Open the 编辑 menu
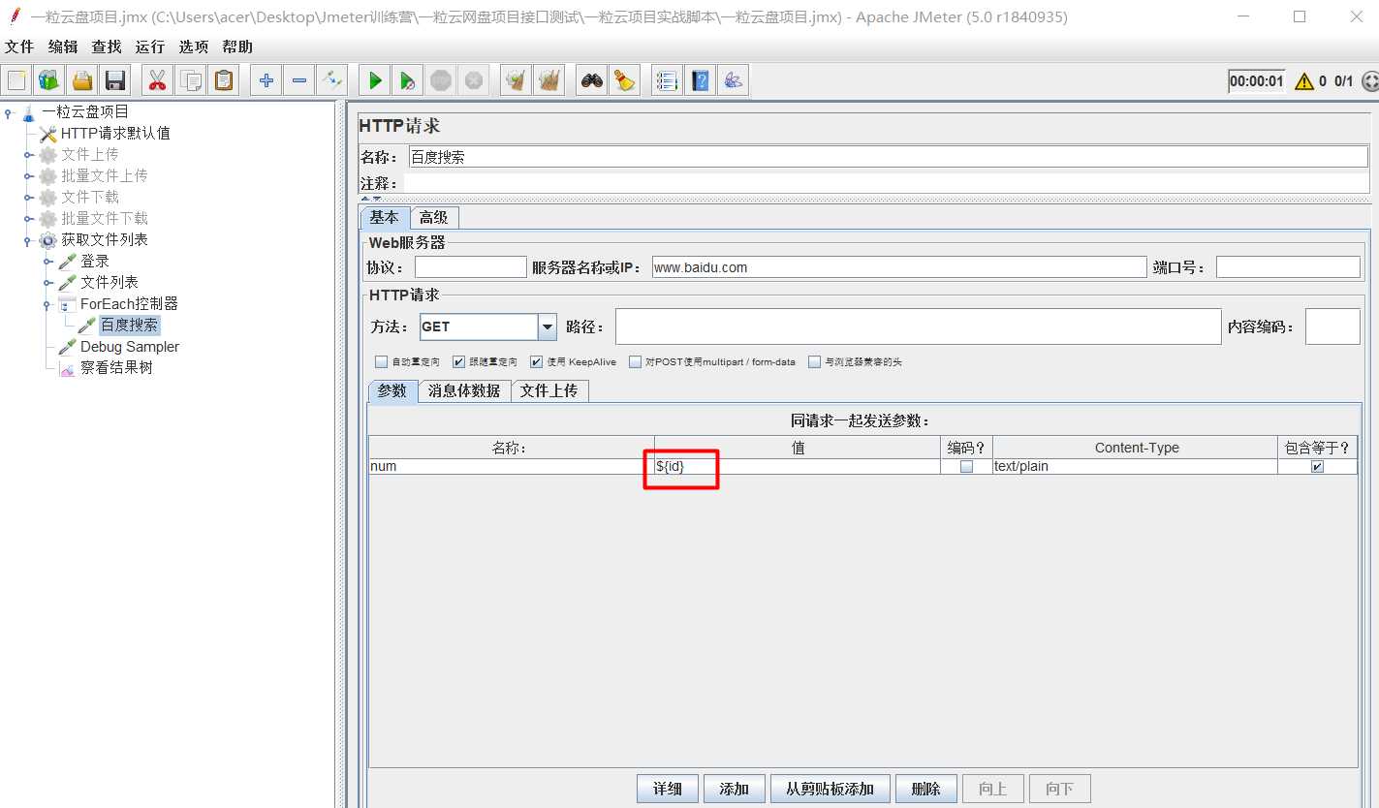 63,47
